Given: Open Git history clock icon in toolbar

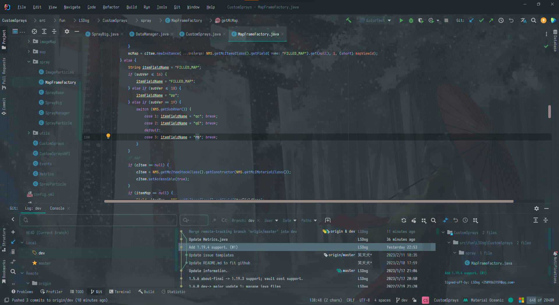Looking at the screenshot, I should tap(501, 20).
